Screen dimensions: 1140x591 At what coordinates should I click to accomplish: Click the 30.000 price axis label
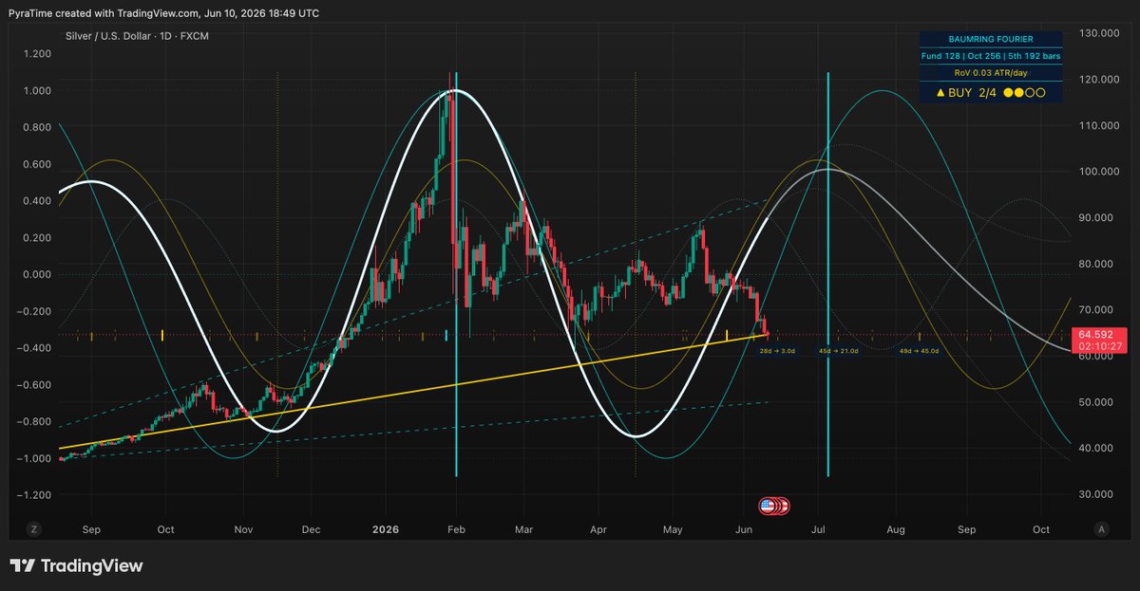coord(1098,494)
